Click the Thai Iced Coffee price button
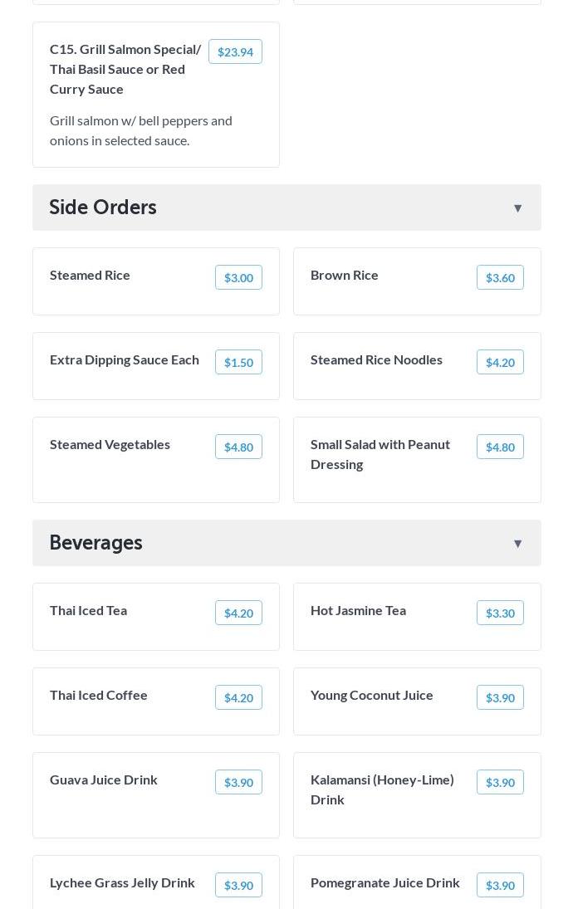Image resolution: width=573 pixels, height=909 pixels. (238, 698)
